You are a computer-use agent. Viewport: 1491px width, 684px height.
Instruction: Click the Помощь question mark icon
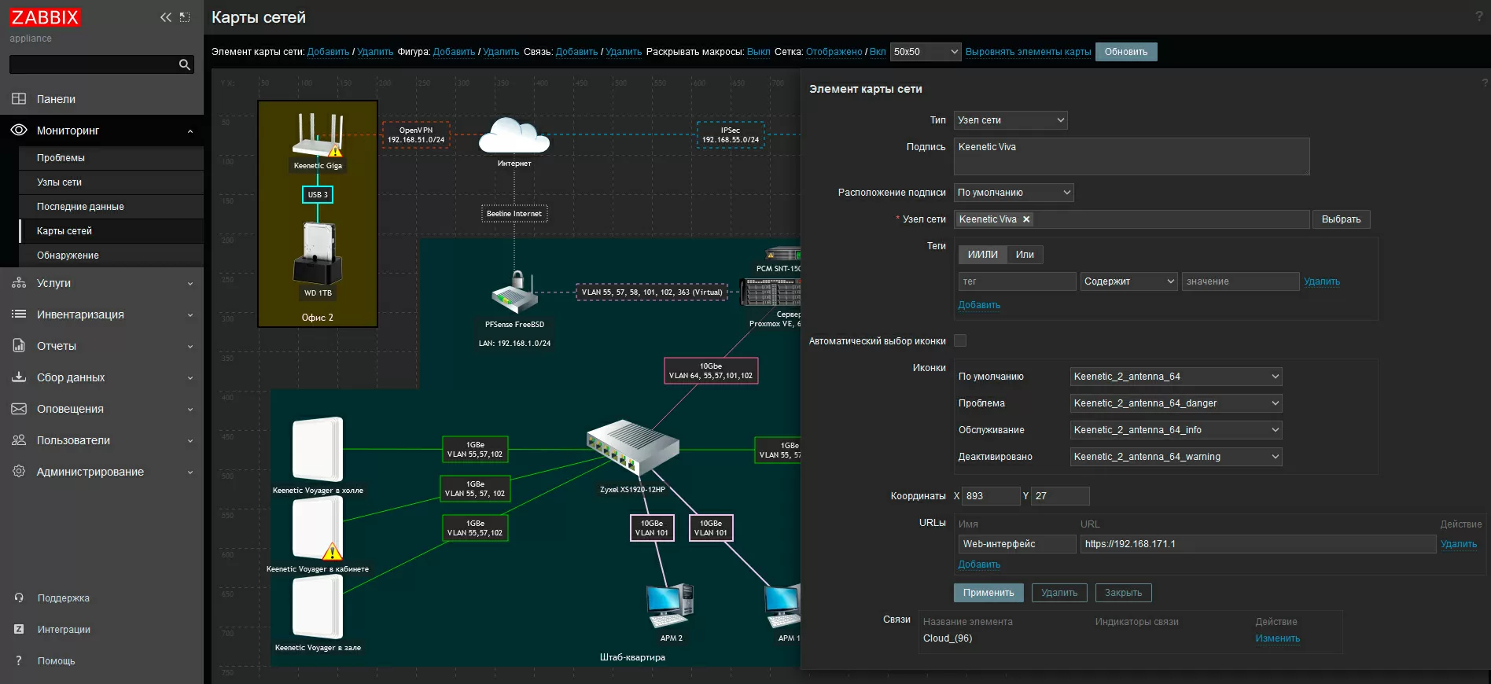click(19, 660)
